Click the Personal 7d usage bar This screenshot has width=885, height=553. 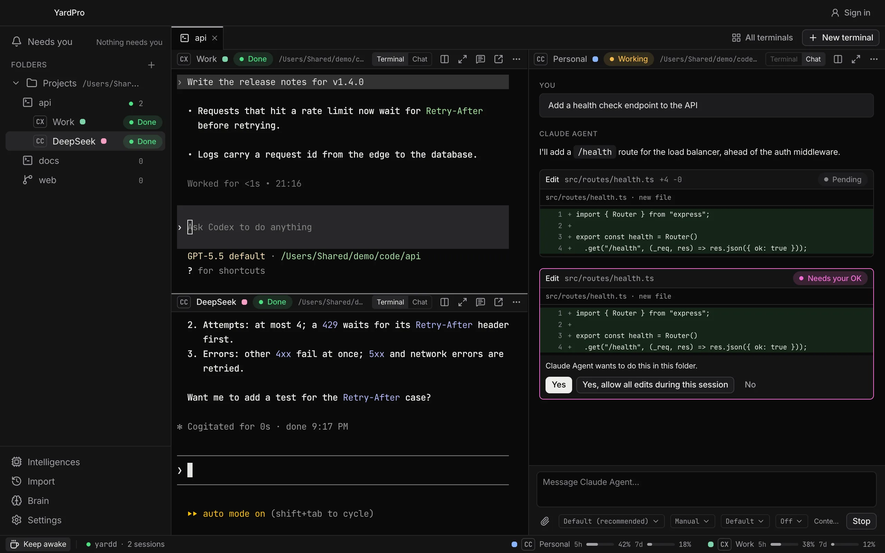[661, 545]
